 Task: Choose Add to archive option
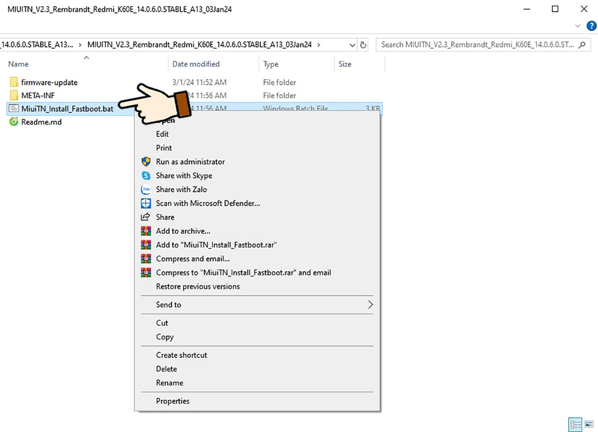click(x=183, y=231)
